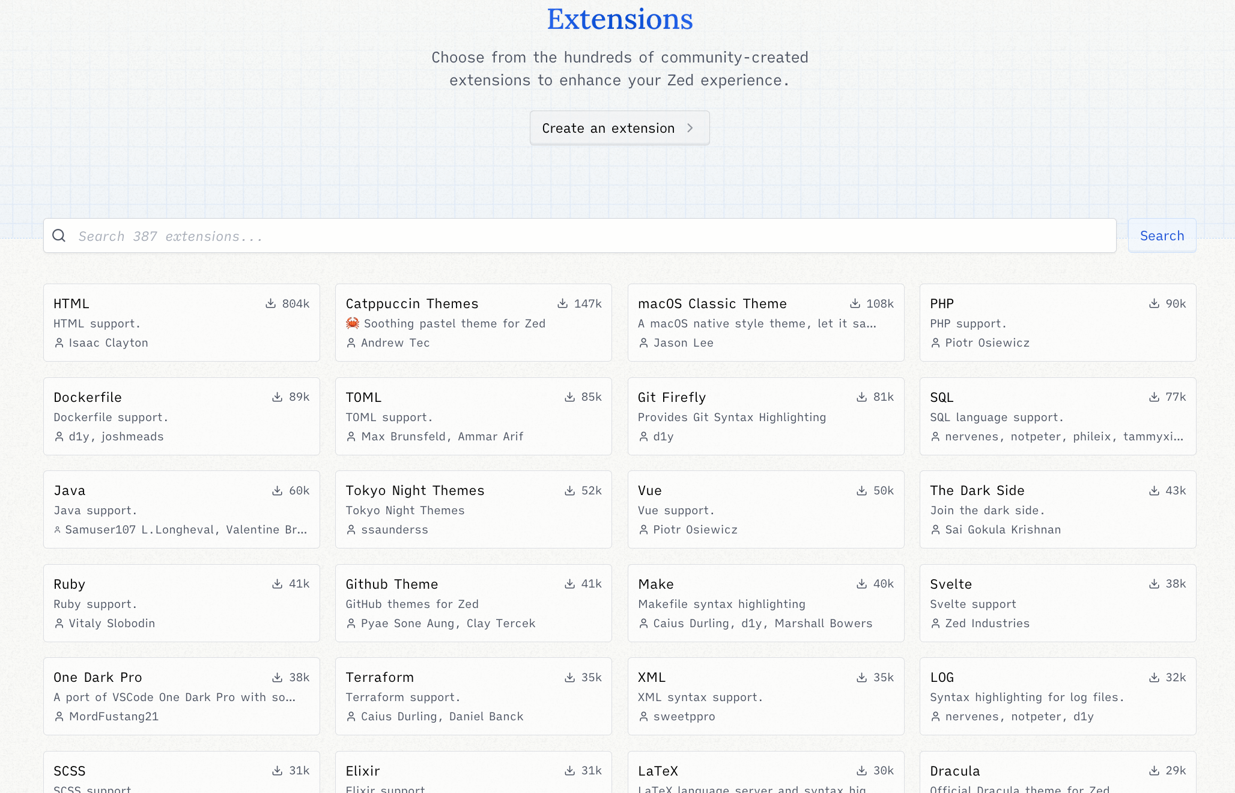
Task: Click author icon beside MordFustang21
Action: 59,717
